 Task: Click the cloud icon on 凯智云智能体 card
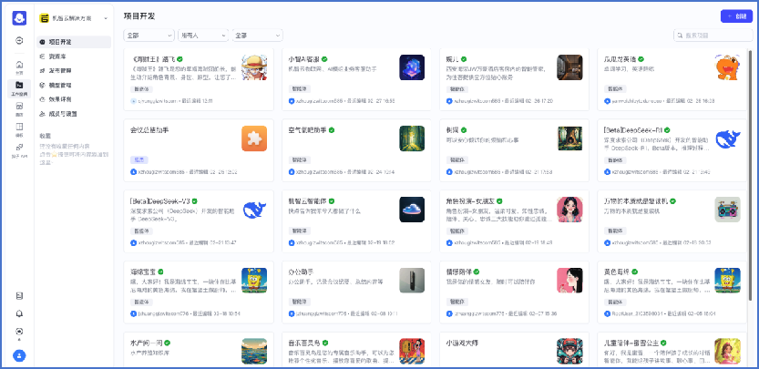tap(412, 210)
